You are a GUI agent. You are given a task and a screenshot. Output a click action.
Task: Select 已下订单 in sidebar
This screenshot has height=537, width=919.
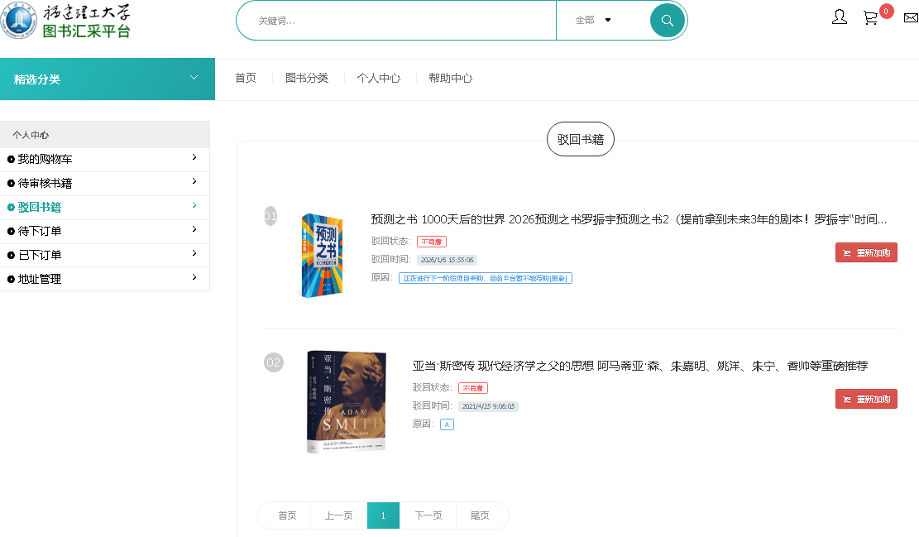104,255
